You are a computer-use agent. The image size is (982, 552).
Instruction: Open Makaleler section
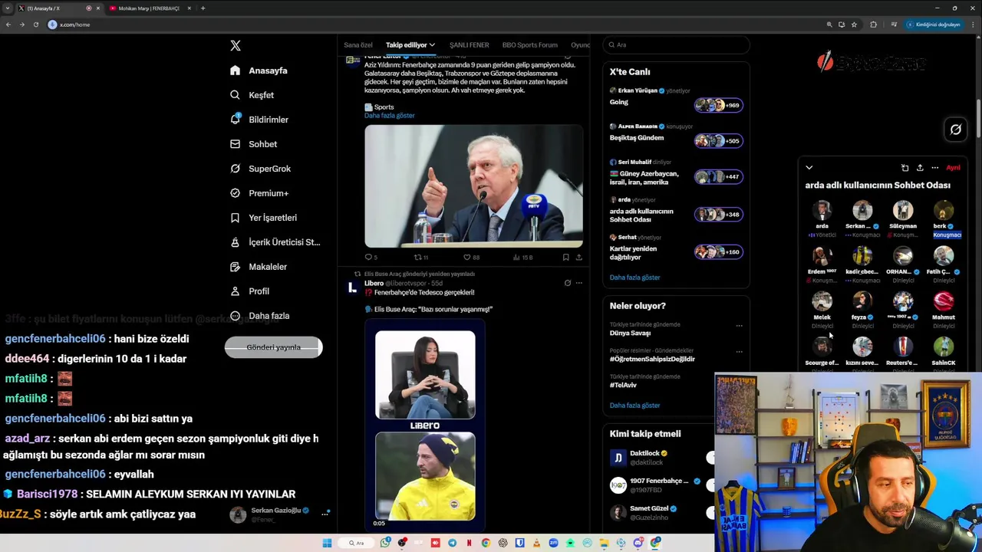258,267
